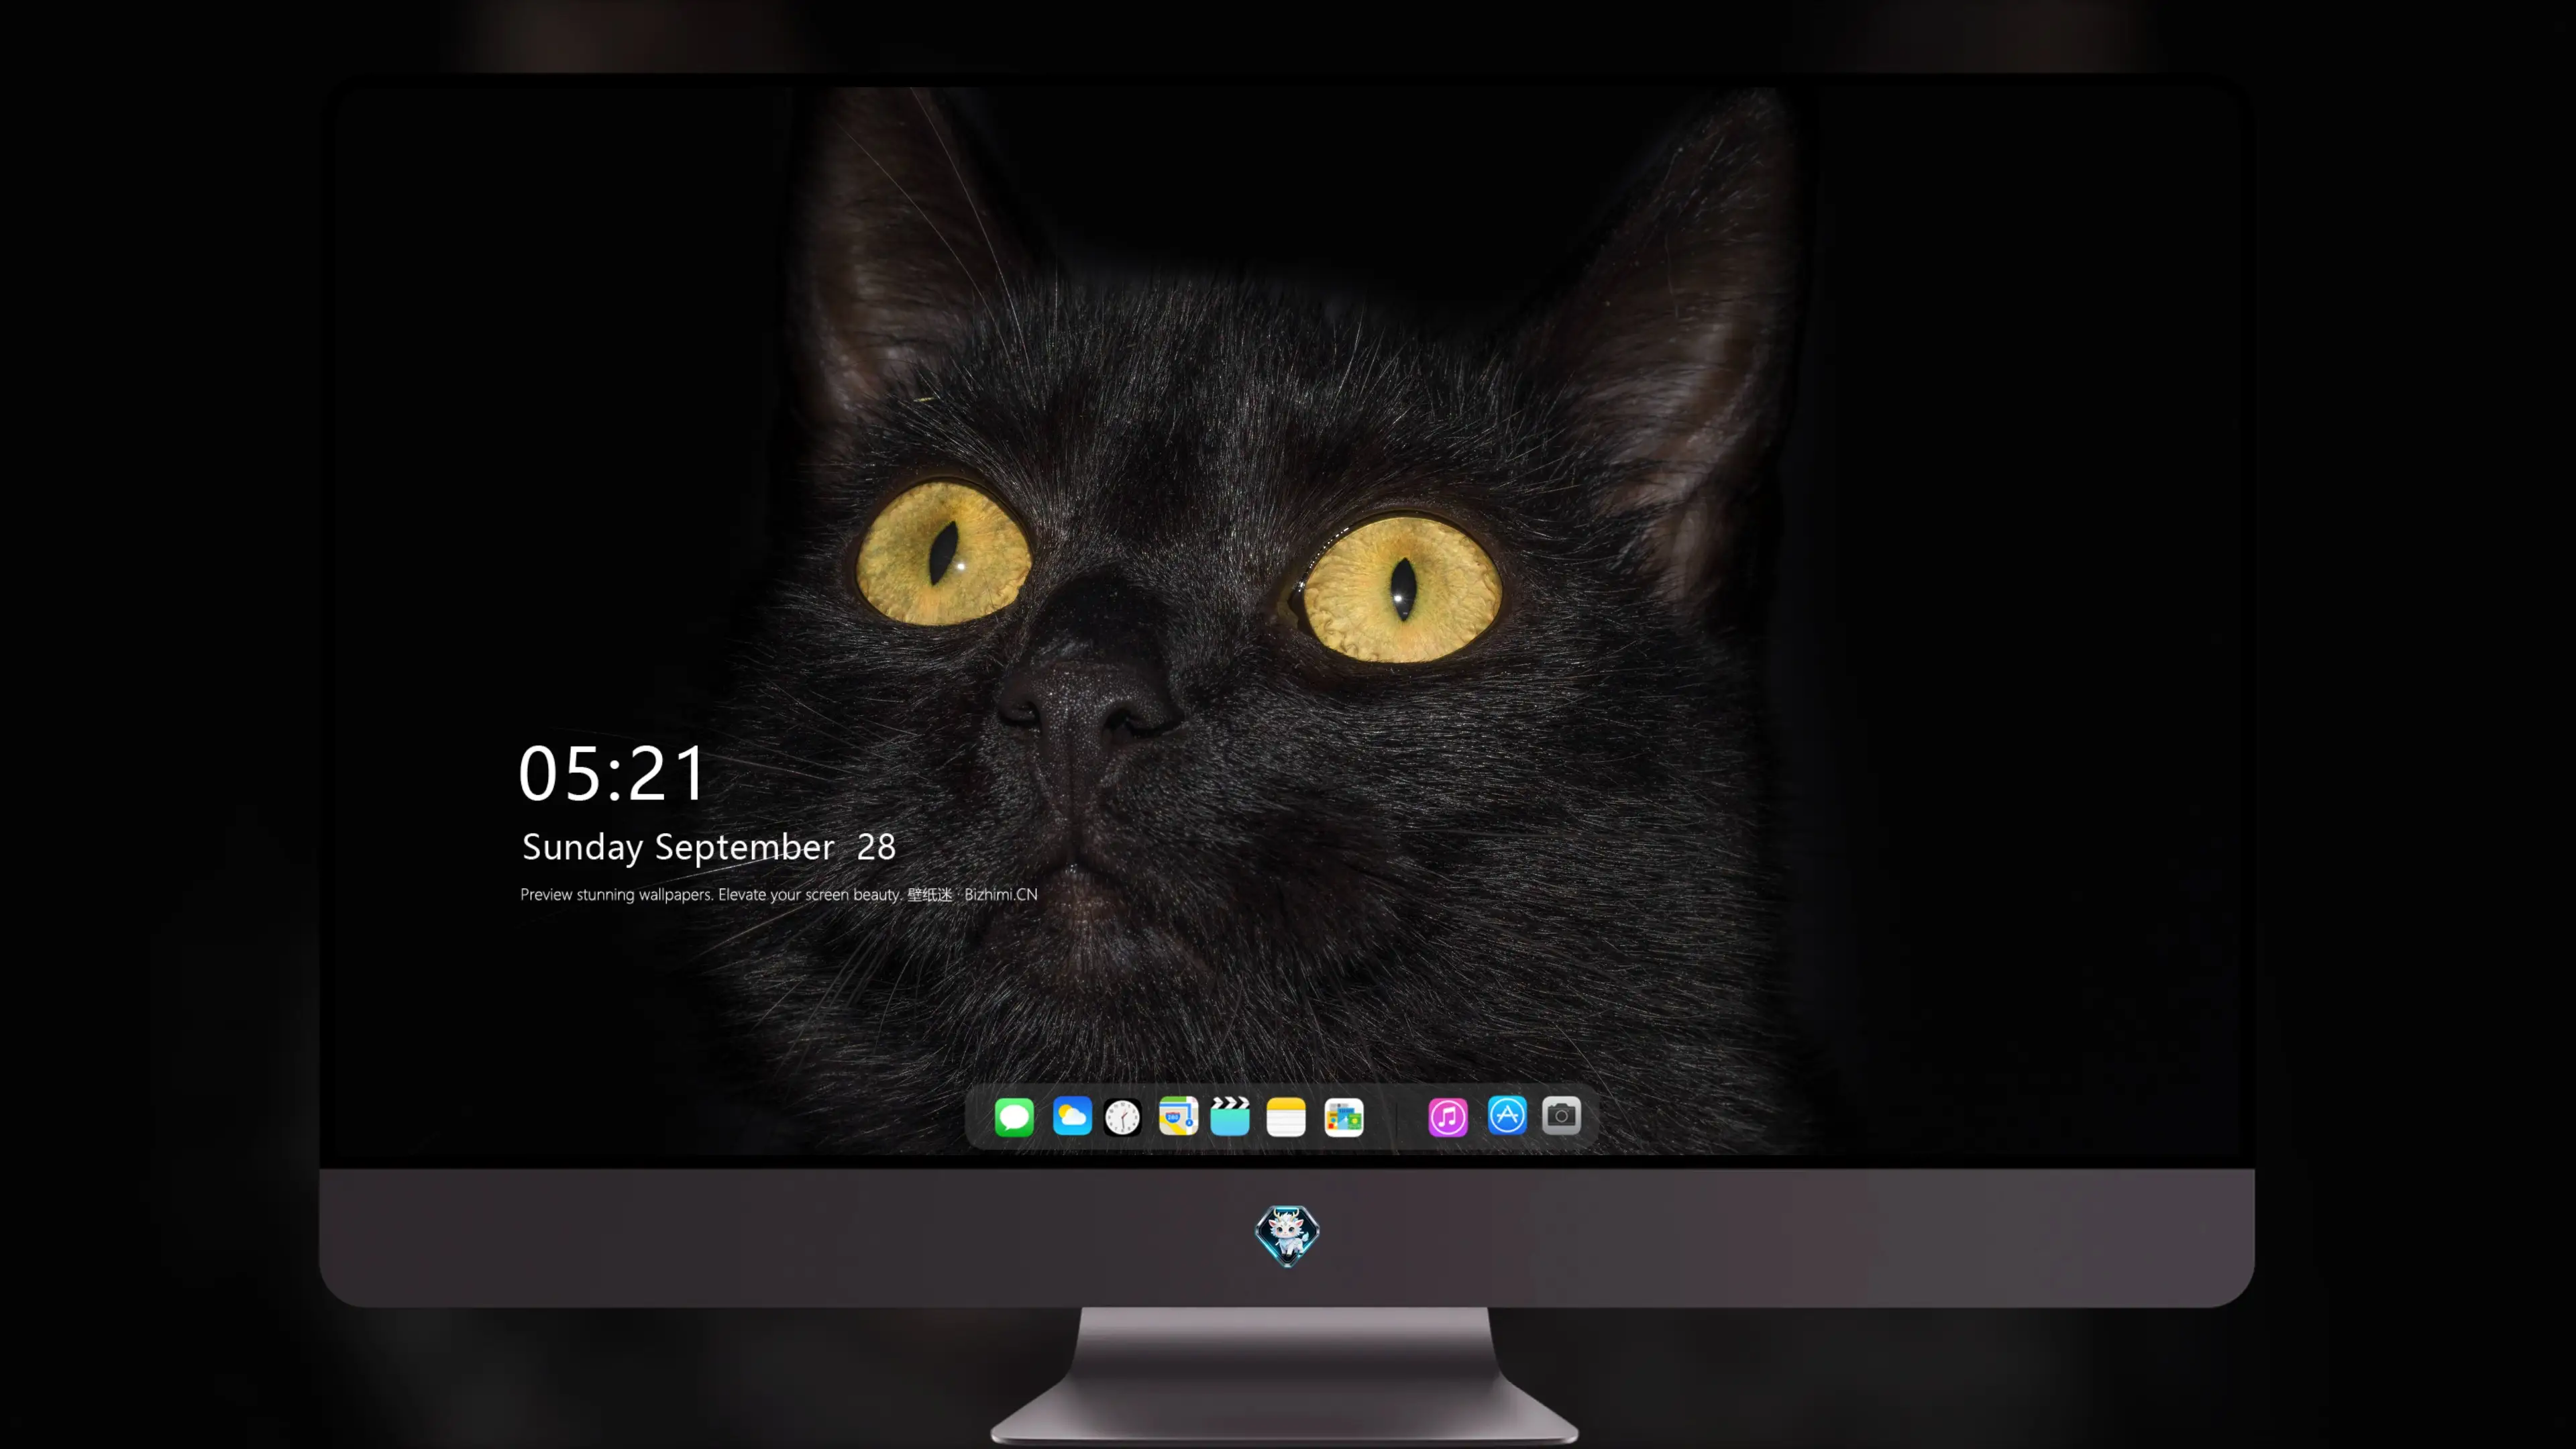Screen dimensions: 2576x1449
Task: Click the Sunday September 28 date text
Action: tap(708, 847)
